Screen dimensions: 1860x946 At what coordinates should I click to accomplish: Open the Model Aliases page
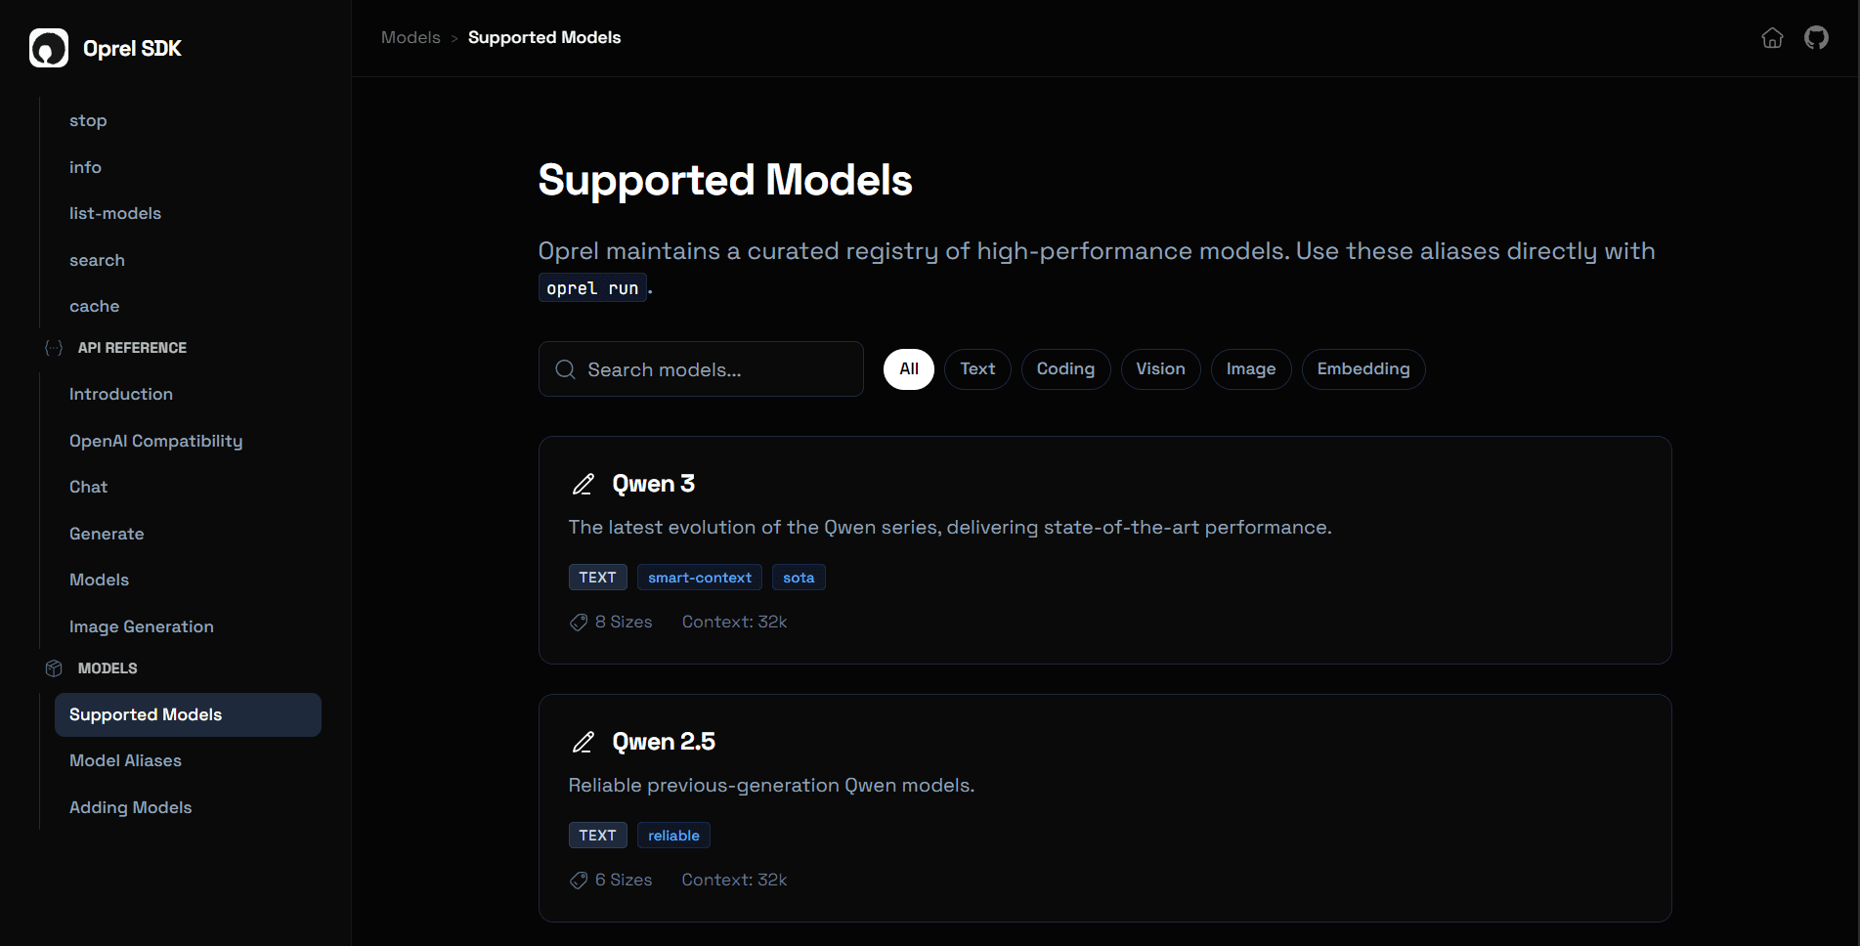(x=125, y=759)
